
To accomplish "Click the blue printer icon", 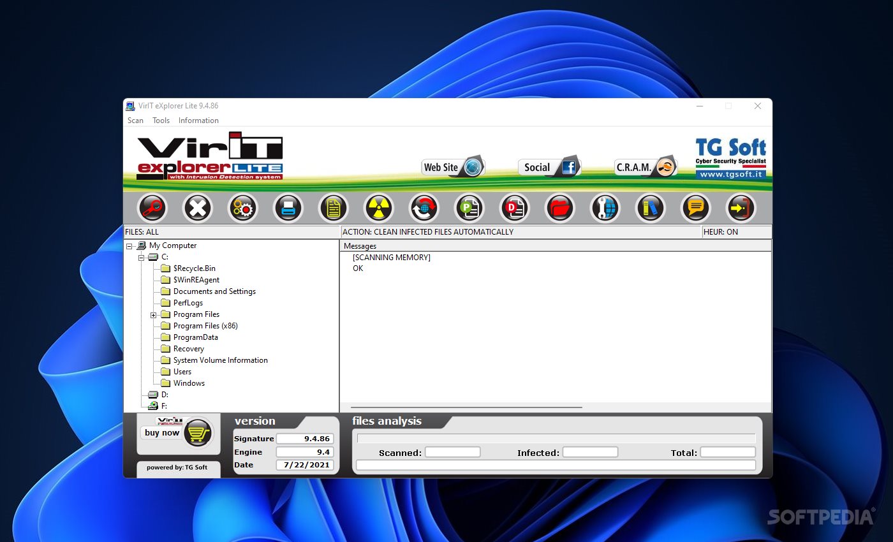I will click(x=288, y=208).
